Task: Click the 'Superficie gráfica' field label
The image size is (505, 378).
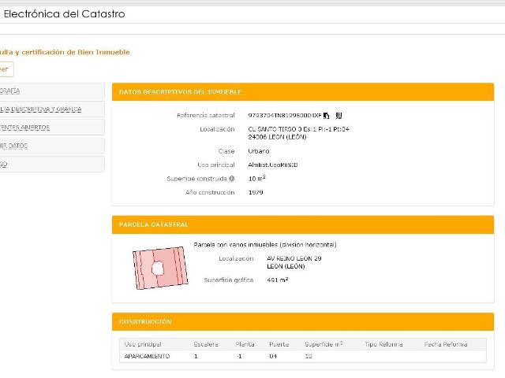Action: pyautogui.click(x=229, y=280)
